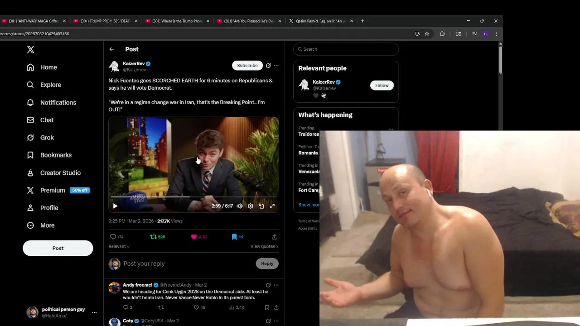The height and width of the screenshot is (326, 580).
Task: Like Andy froemel's reply with 45 likes
Action: [x=199, y=307]
